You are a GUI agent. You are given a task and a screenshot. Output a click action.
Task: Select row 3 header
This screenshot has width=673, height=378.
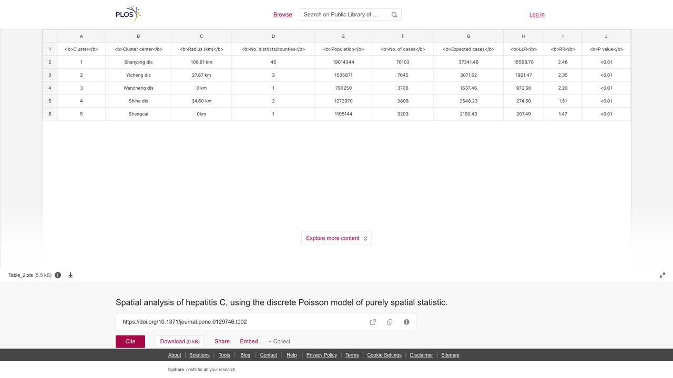pyautogui.click(x=50, y=75)
